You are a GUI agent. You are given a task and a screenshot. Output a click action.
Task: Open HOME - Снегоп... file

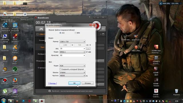coord(156,93)
